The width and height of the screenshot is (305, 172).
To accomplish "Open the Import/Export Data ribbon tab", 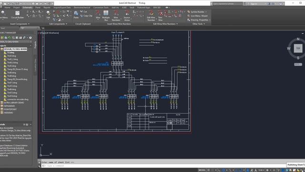I will tap(62, 8).
